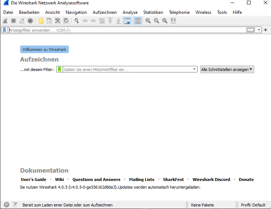Open capture options gear icon
Screen dimensions: 271x209
coord(30,21)
